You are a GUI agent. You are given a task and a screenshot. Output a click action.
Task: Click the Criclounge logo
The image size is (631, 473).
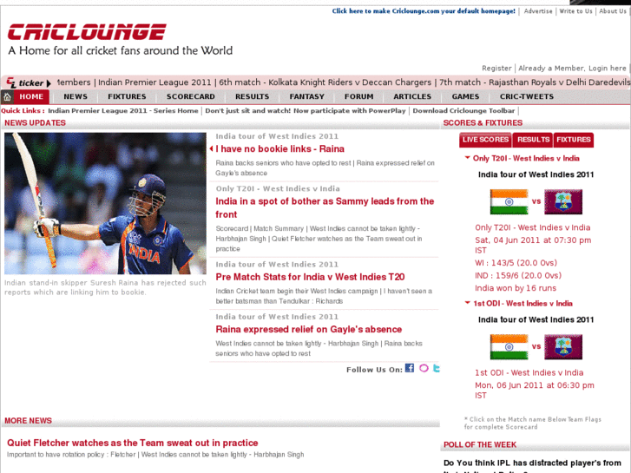click(x=87, y=32)
